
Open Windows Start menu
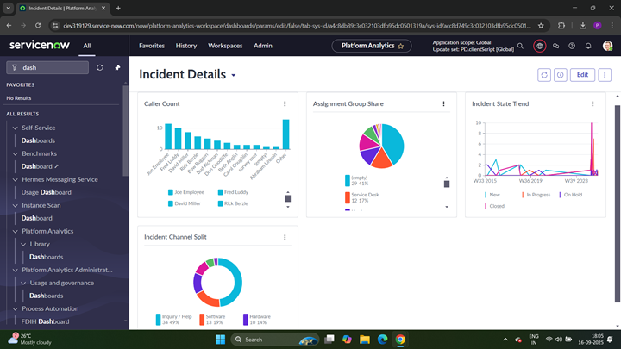click(x=220, y=340)
